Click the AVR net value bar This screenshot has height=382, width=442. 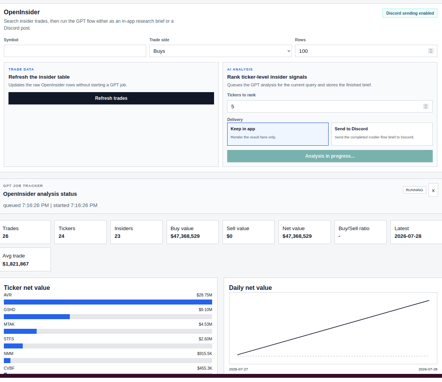pos(108,302)
